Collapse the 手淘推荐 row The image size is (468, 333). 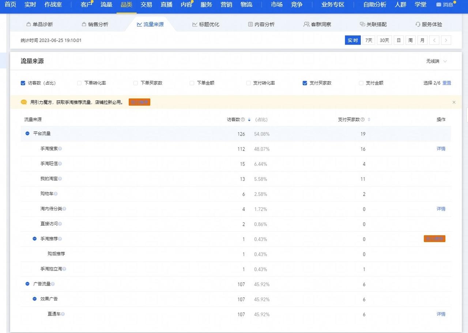35,239
